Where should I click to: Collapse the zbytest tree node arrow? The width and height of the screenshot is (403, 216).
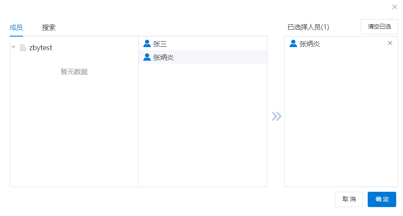tap(14, 48)
